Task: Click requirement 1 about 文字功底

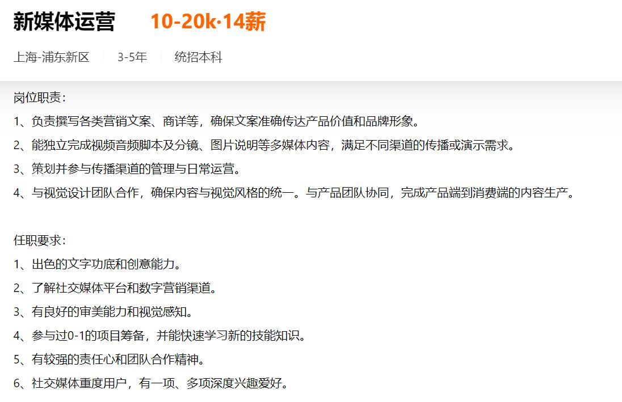Action: pos(97,264)
